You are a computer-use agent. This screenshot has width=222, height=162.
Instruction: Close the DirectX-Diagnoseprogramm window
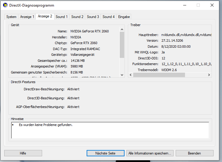pyautogui.click(x=212, y=5)
